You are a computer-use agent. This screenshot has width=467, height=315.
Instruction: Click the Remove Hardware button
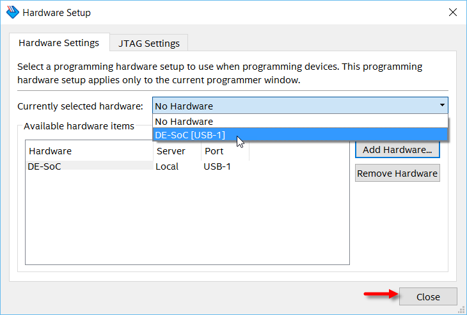point(397,174)
